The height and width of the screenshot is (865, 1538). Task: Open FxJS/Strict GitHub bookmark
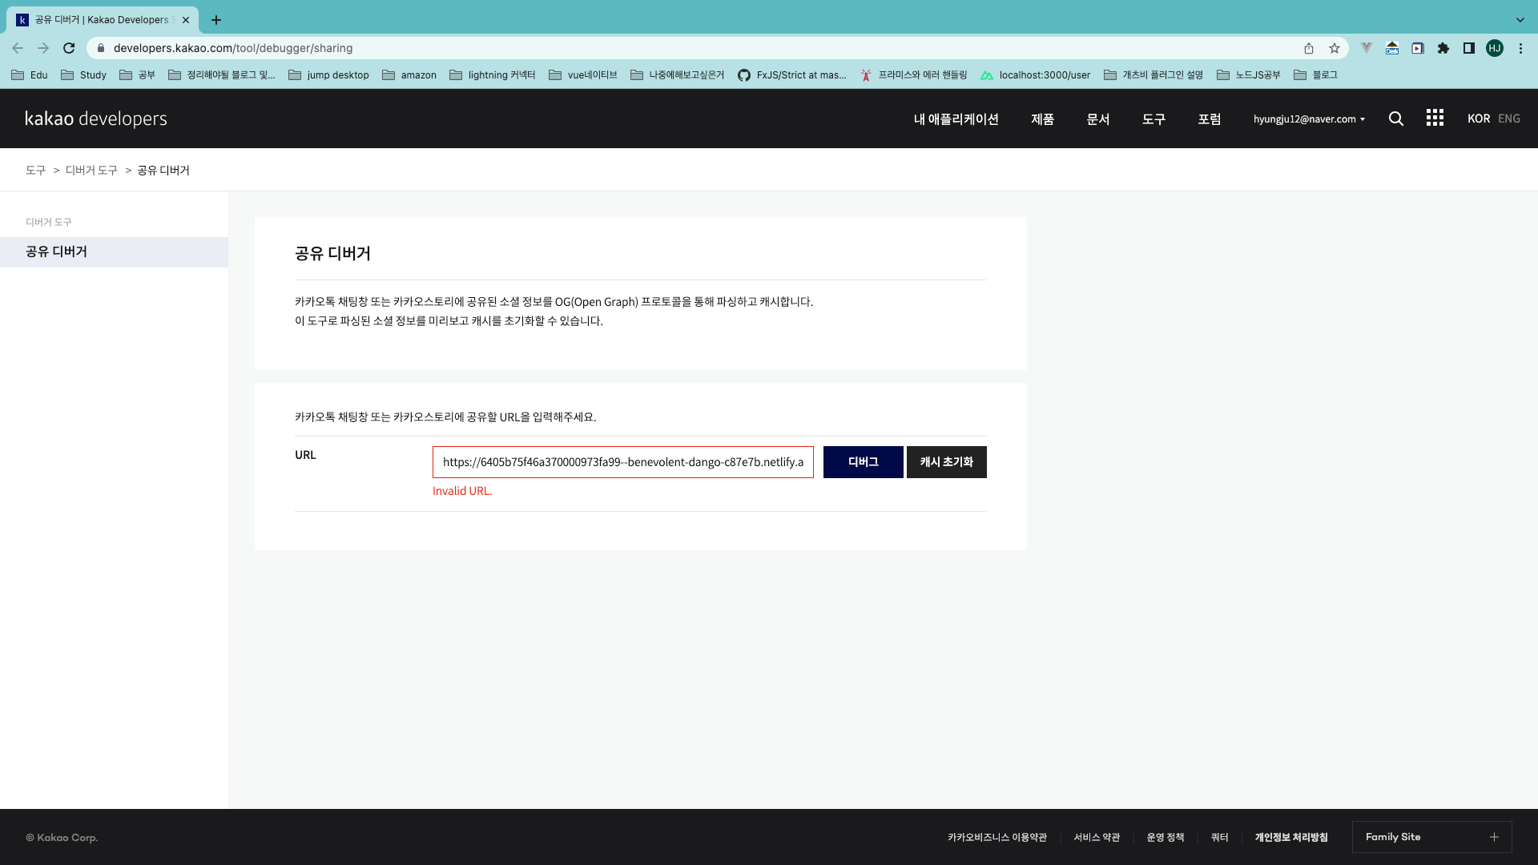tap(792, 75)
